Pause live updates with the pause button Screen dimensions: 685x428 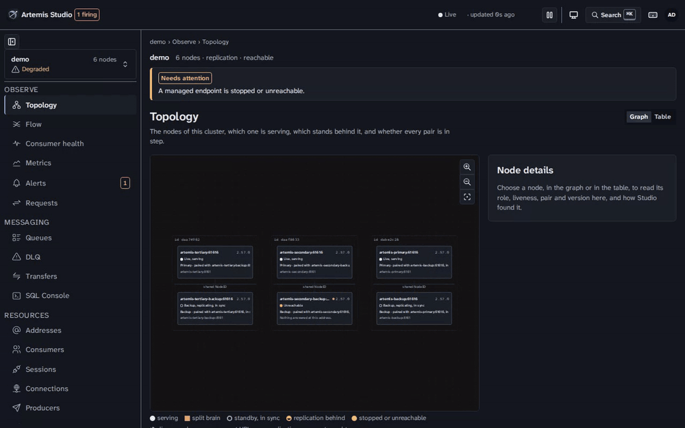[549, 15]
